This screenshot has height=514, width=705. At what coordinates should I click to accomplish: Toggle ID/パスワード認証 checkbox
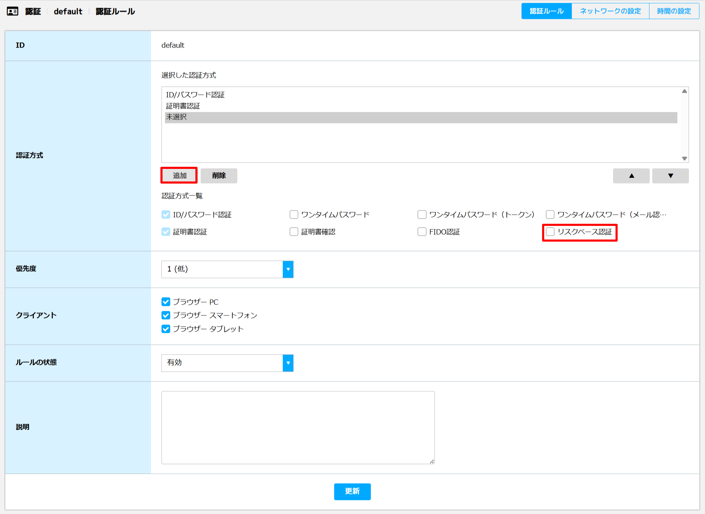[166, 215]
